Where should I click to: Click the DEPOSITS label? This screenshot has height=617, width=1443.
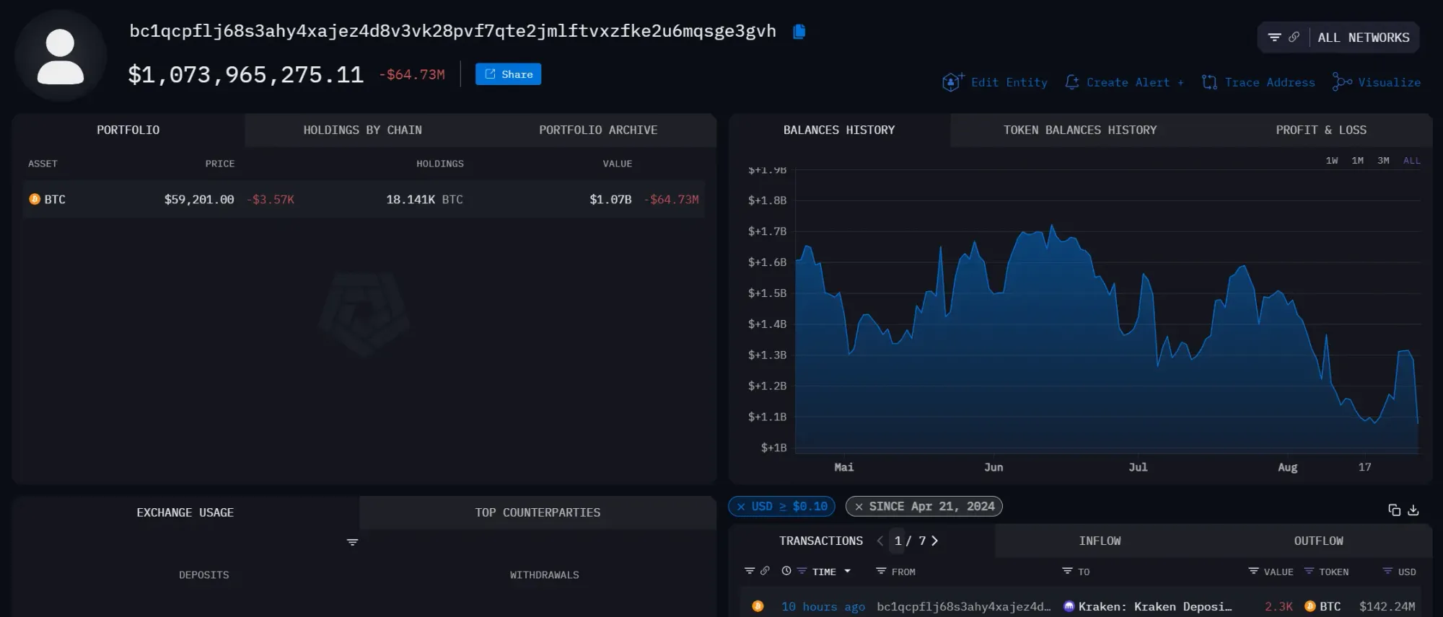tap(204, 575)
